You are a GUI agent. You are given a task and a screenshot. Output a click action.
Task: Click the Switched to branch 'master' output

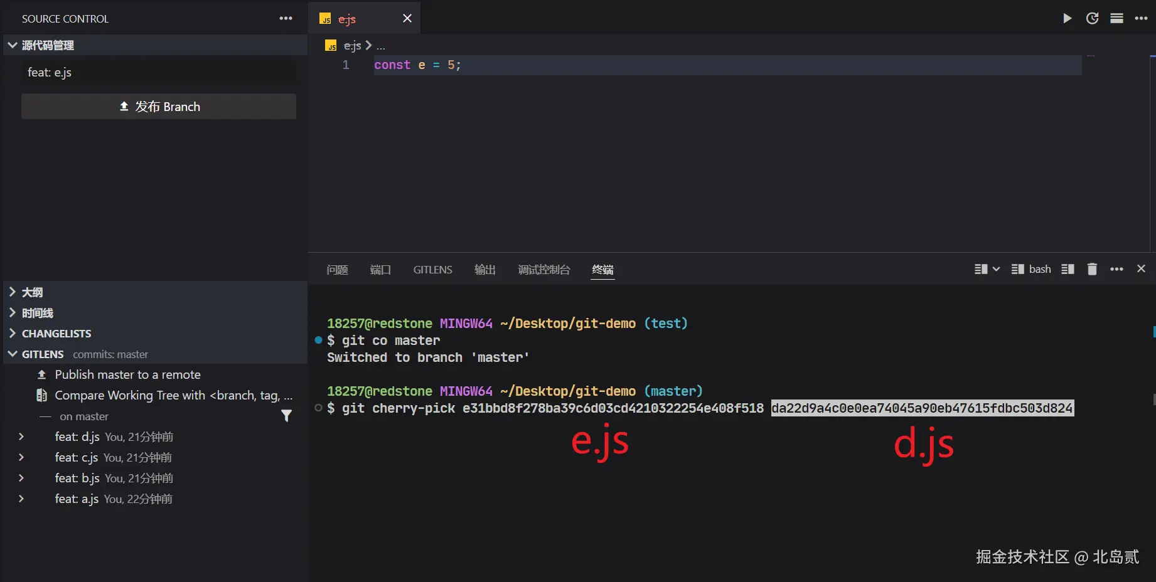click(428, 357)
